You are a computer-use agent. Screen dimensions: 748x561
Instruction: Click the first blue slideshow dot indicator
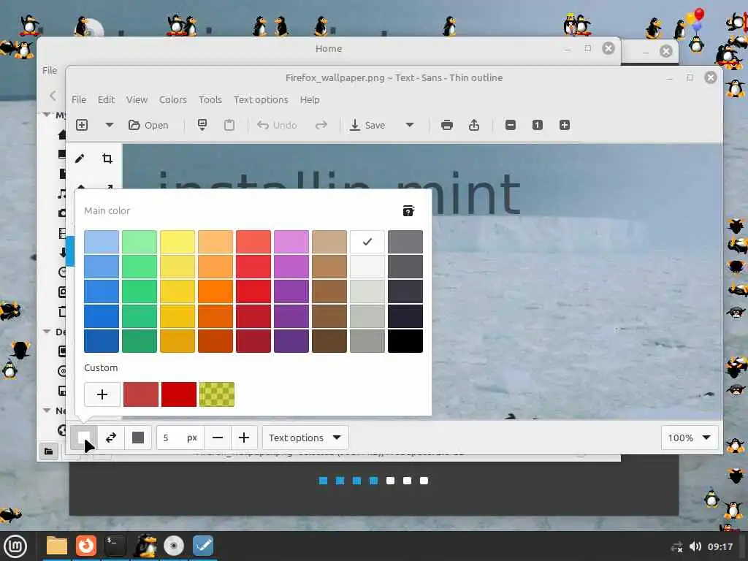(x=323, y=481)
